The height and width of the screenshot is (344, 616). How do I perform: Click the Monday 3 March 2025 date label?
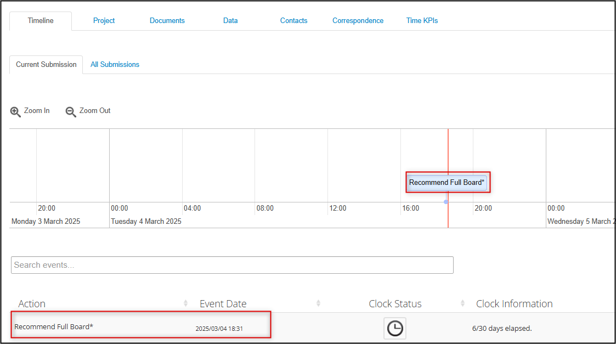click(46, 221)
